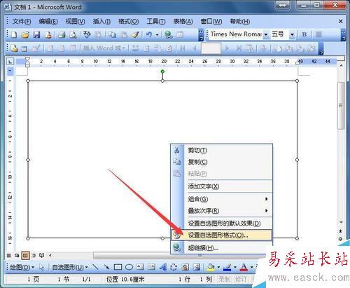Switch to Normal view button
Image resolution: width=350 pixels, height=288 pixels.
click(9, 255)
